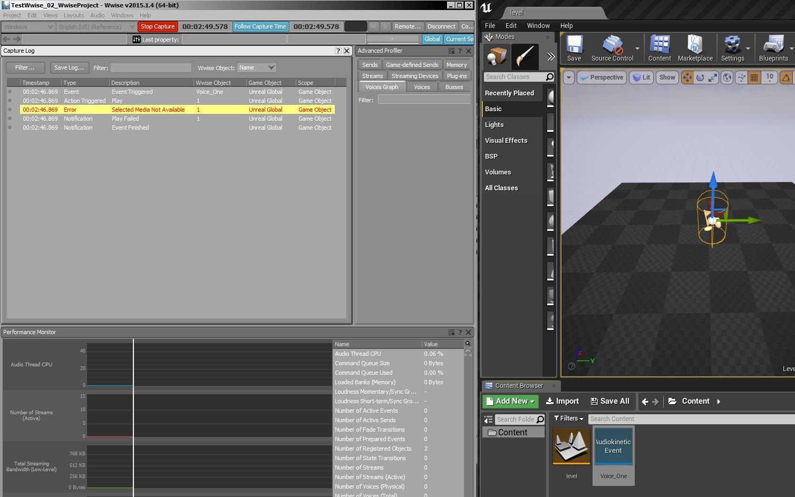
Task: Click the Performance Monitor graph time cursor
Action: click(133, 416)
